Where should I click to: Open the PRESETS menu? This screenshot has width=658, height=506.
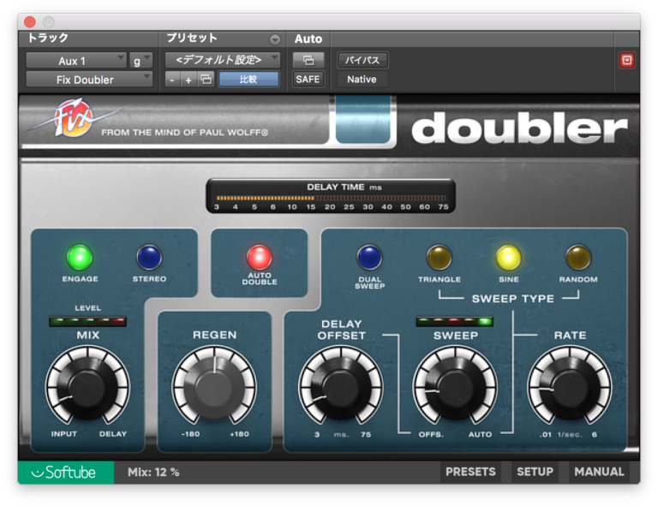[x=470, y=472]
